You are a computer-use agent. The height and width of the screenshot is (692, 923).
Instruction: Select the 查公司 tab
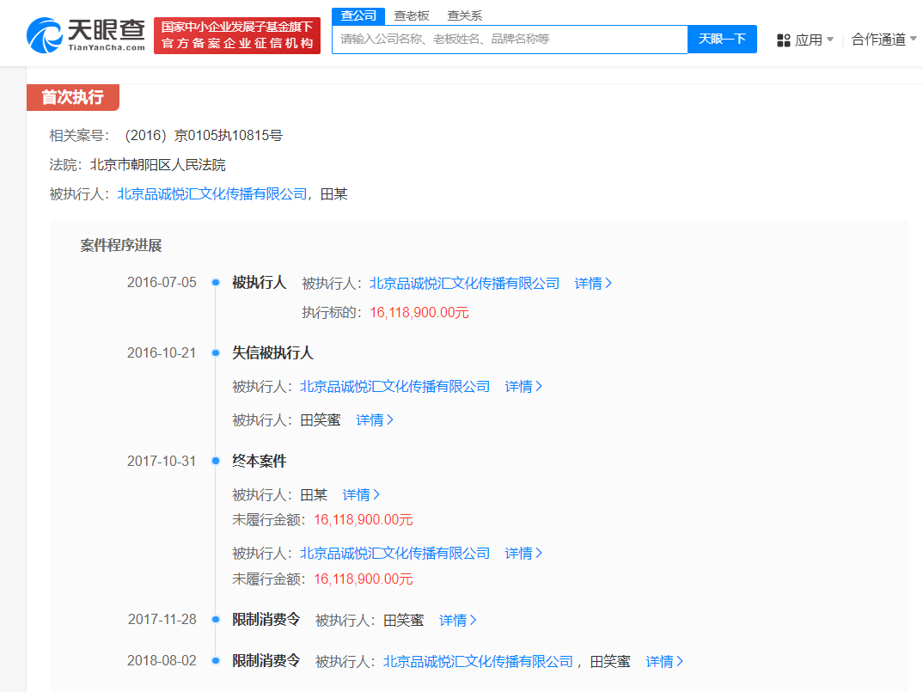click(357, 15)
